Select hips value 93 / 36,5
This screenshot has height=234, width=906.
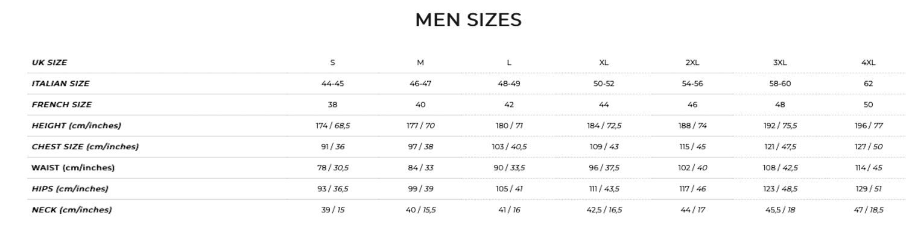332,189
